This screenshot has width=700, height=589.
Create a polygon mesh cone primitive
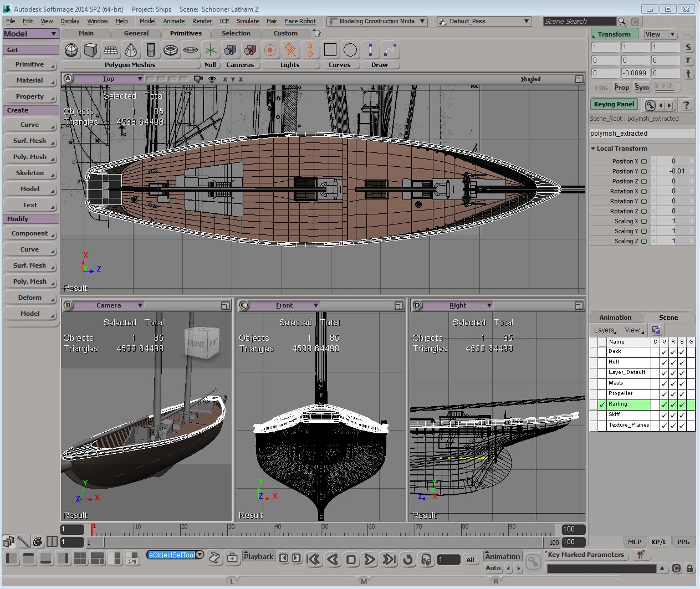[x=131, y=50]
